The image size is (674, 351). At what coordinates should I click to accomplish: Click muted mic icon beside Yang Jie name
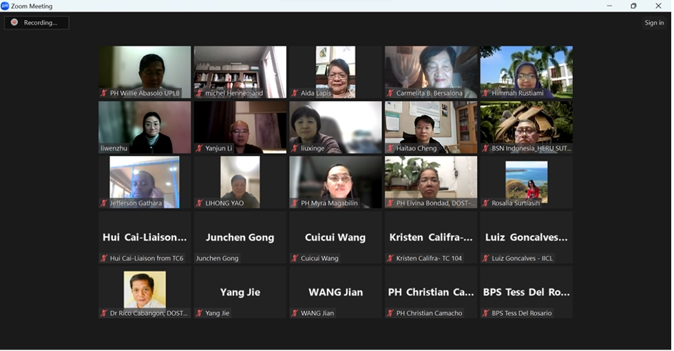tap(200, 313)
